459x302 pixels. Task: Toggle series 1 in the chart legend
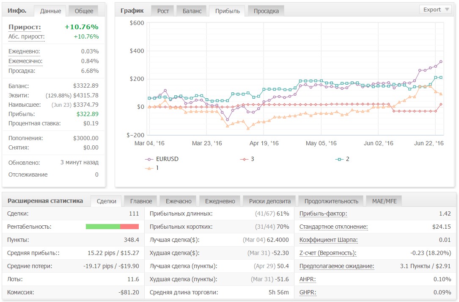(x=152, y=168)
